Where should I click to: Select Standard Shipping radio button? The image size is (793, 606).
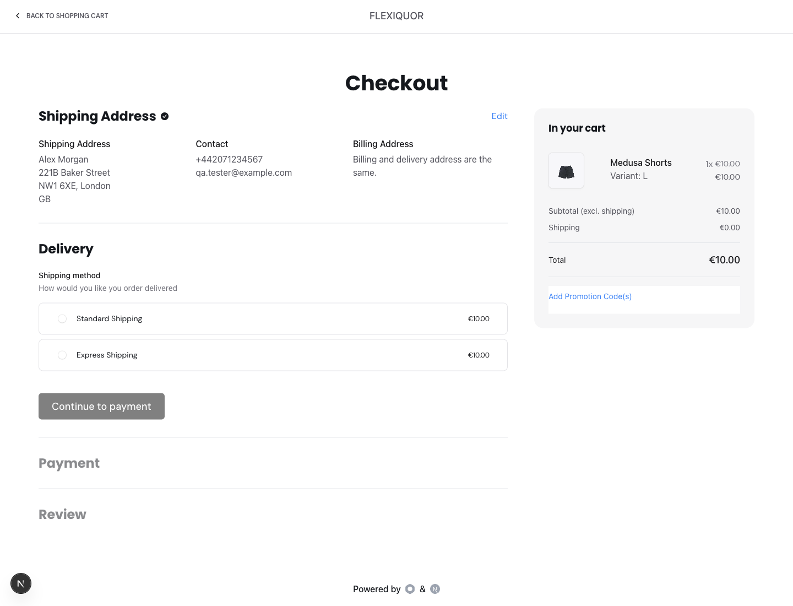[x=62, y=319]
